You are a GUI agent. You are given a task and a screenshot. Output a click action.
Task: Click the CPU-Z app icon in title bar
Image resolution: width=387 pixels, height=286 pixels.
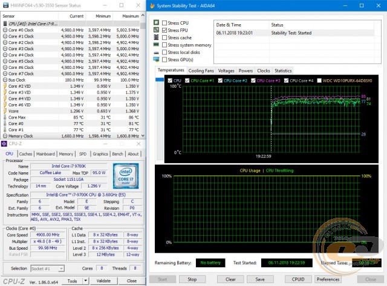(4, 144)
